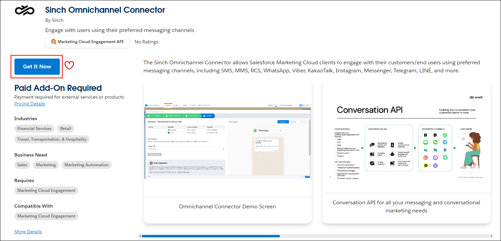Select the Financial Services industry tag
Screen dimensions: 501x241
coord(34,128)
